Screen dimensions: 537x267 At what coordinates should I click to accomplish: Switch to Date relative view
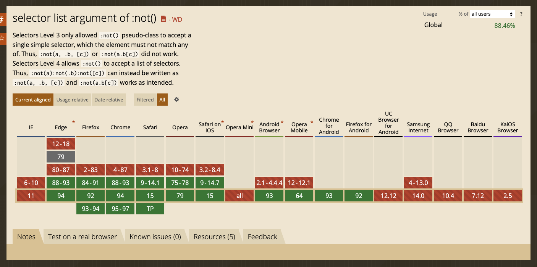point(109,100)
